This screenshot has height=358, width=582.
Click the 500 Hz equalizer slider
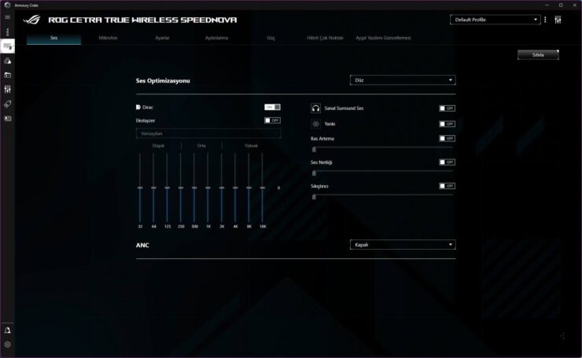194,188
